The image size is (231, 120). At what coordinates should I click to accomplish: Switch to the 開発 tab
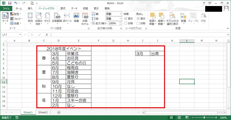(107, 9)
